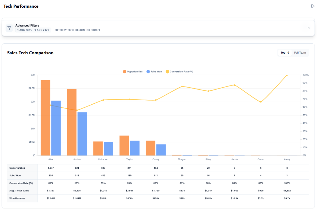Click the $3,127 average ticket cell
This screenshot has height=209, width=317.
tap(51, 191)
